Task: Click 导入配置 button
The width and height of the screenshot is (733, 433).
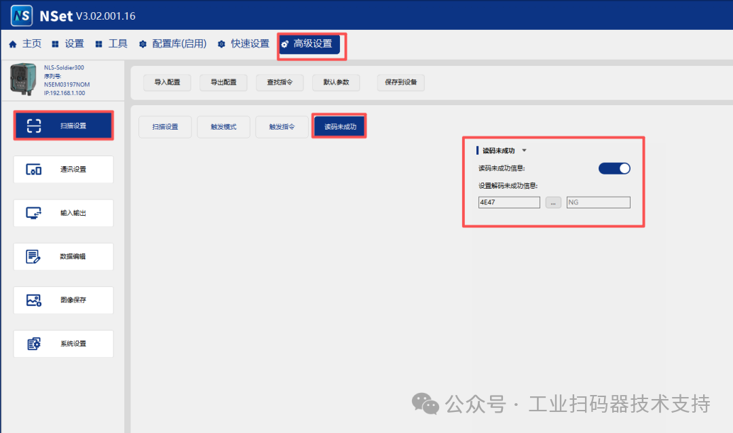Action: click(x=167, y=82)
